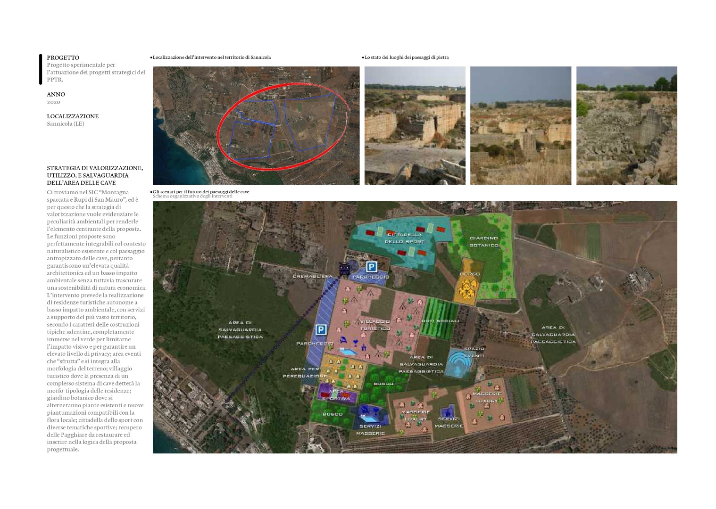
Task: Click the BORGO label on the map
Action: click(x=470, y=274)
